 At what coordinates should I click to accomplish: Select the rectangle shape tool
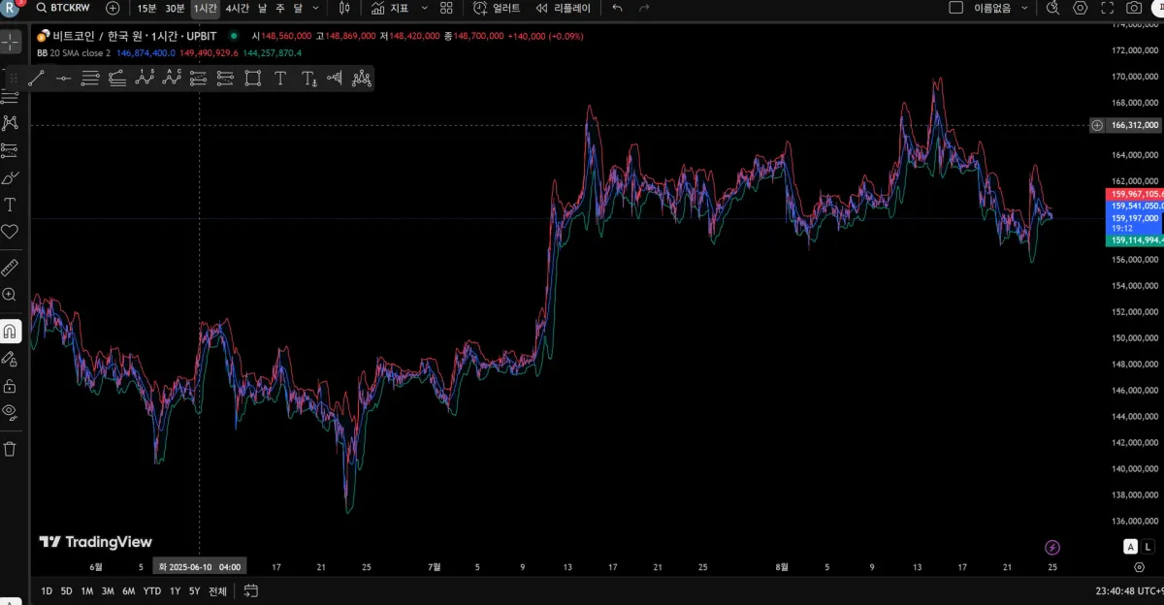click(253, 79)
